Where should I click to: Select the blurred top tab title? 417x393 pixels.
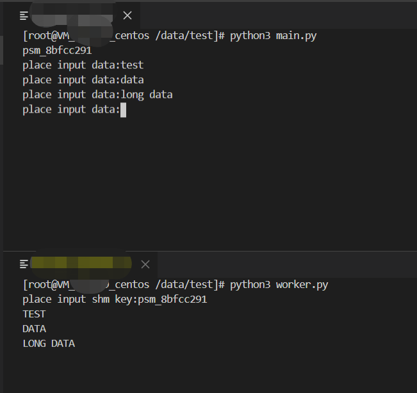tap(72, 16)
